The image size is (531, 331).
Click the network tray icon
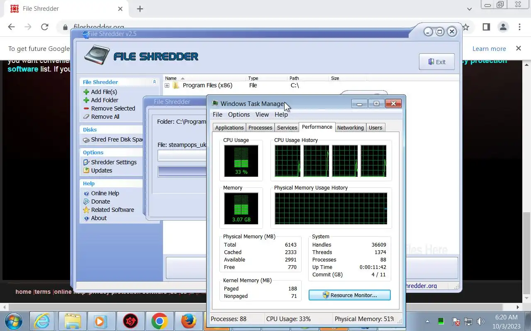468,321
